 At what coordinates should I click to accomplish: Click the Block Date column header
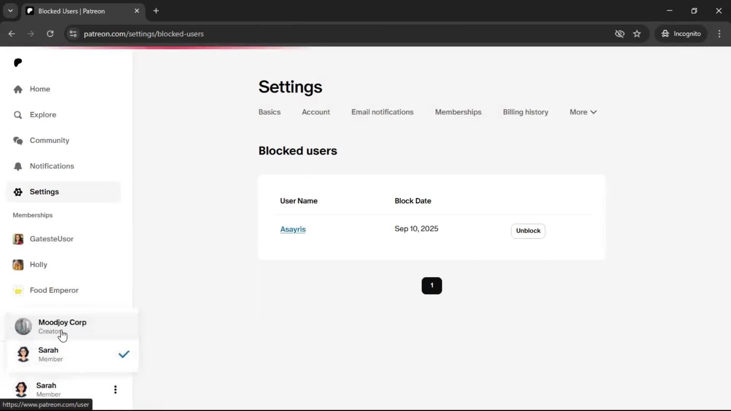(413, 201)
